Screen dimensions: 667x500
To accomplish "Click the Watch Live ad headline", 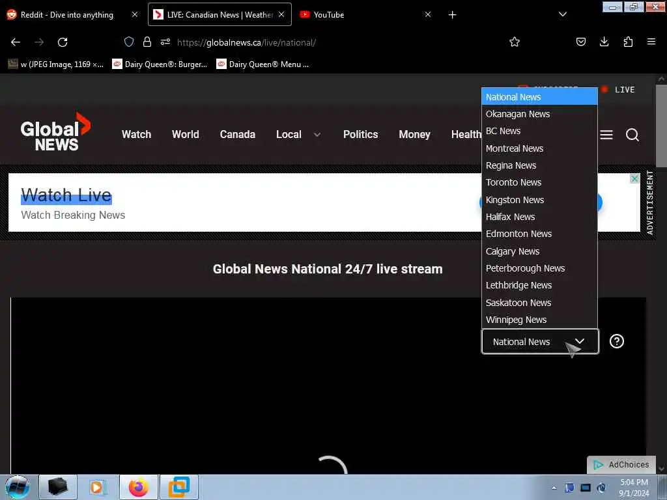I will (x=66, y=195).
